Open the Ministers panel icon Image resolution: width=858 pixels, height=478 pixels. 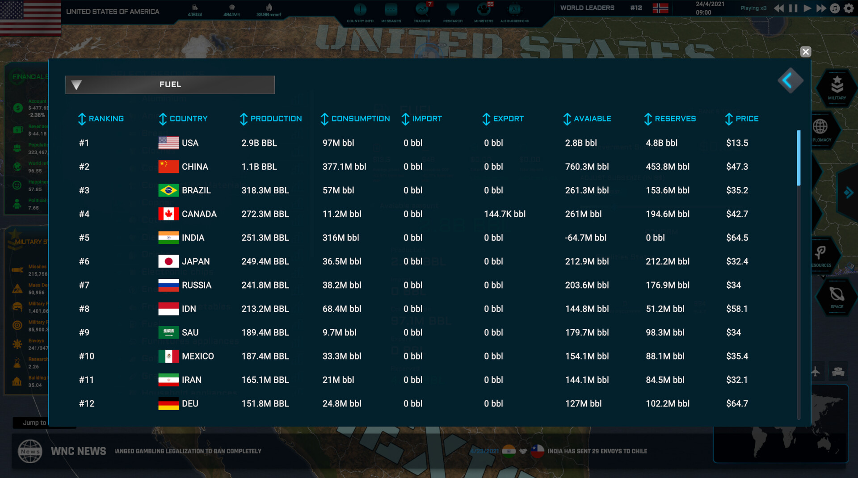click(x=484, y=10)
